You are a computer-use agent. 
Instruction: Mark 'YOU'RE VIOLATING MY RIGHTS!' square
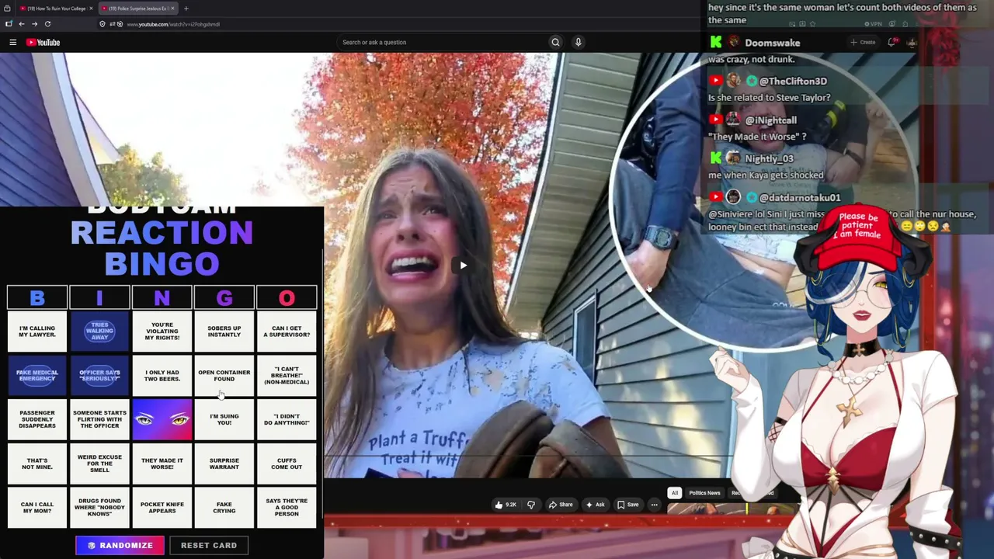pos(162,332)
